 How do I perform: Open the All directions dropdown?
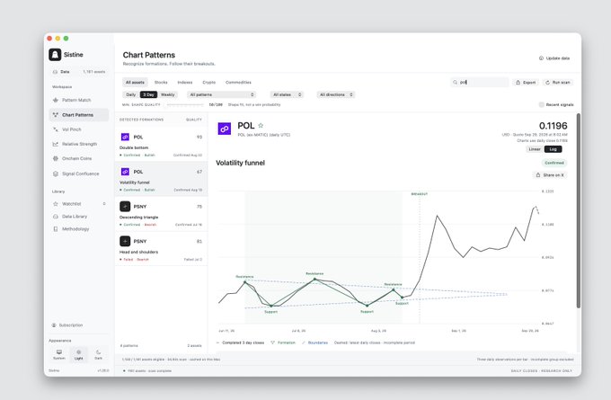pyautogui.click(x=336, y=94)
